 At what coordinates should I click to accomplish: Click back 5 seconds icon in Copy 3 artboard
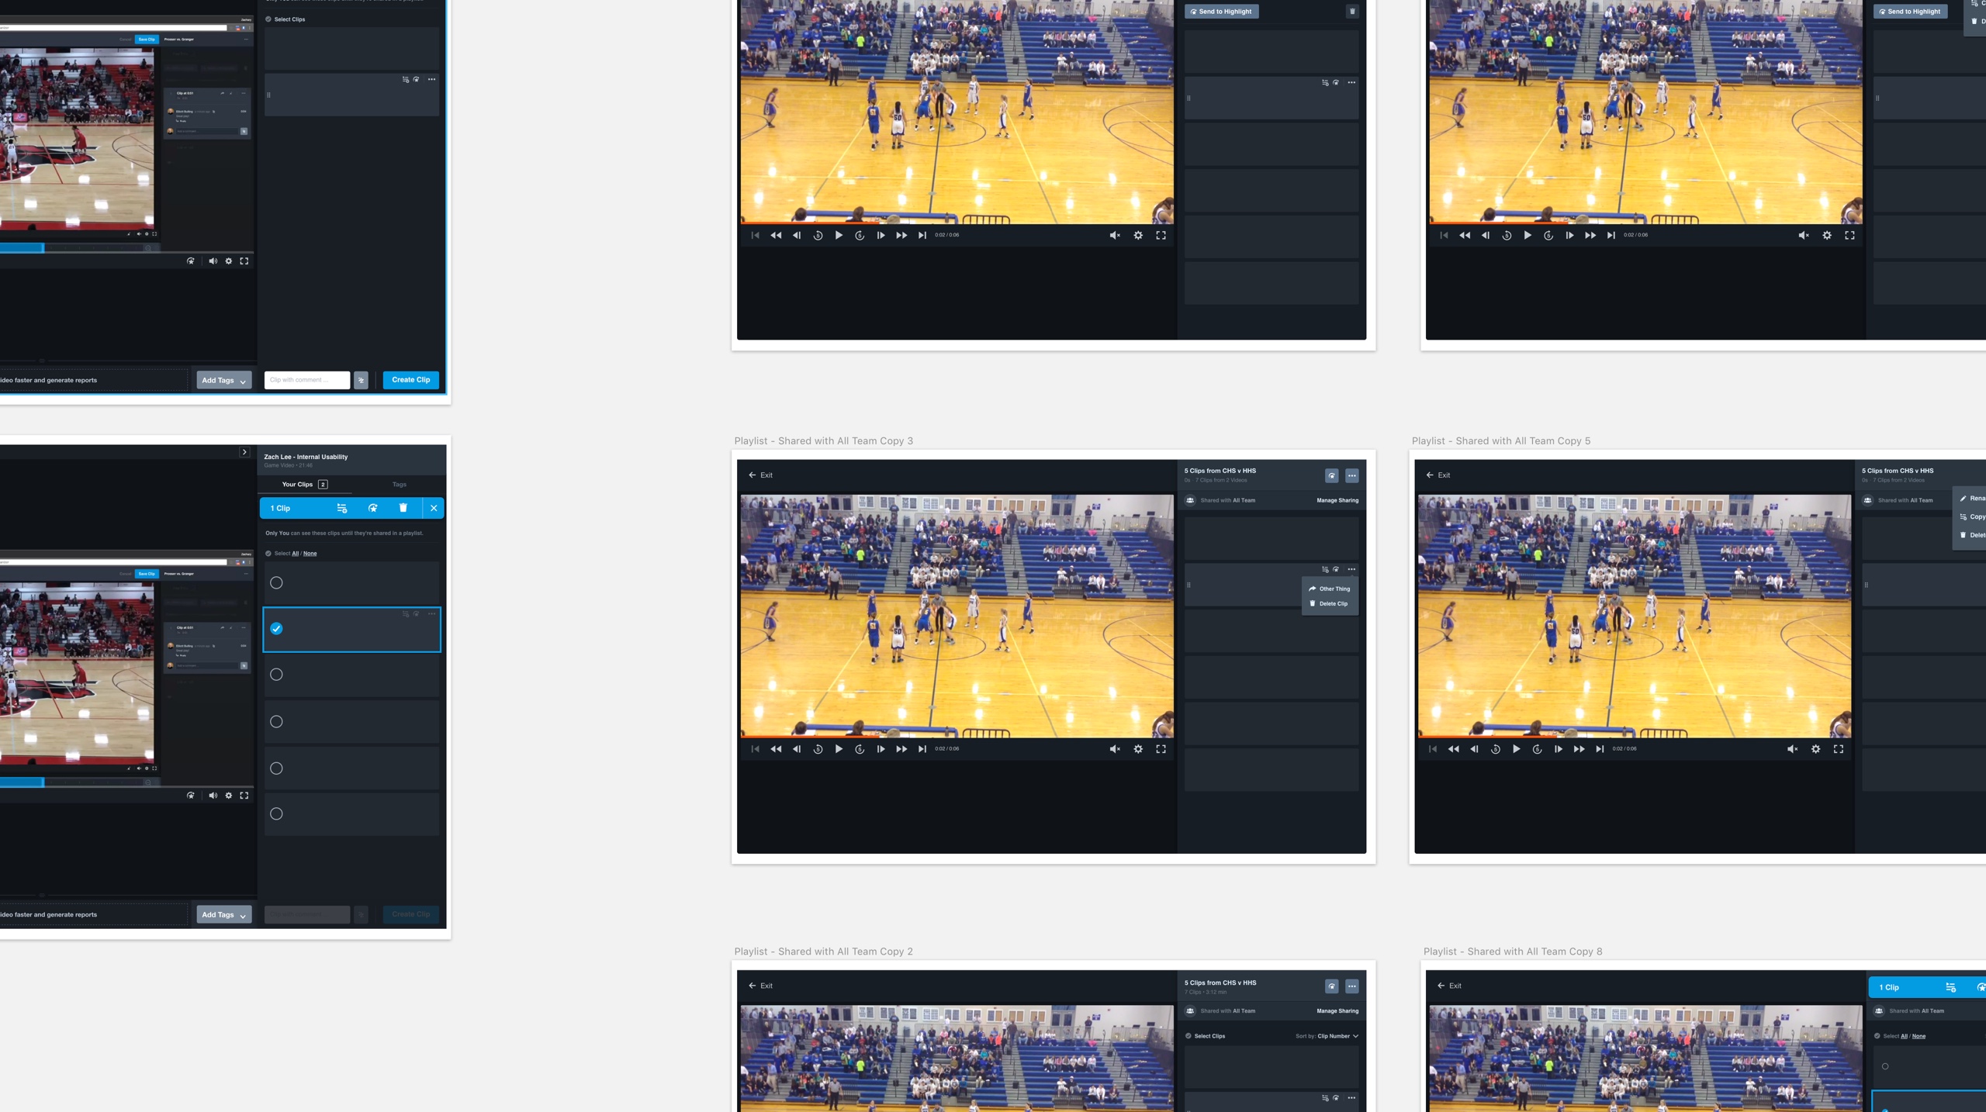point(818,749)
